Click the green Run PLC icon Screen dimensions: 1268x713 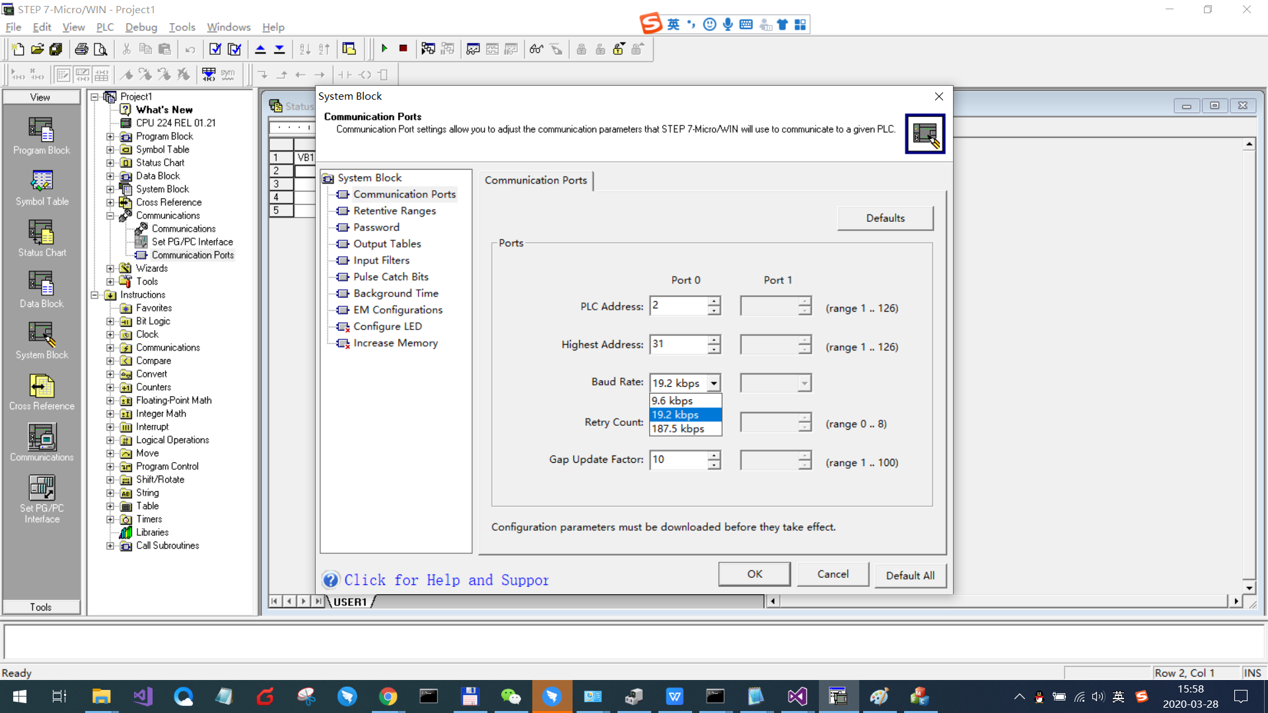(384, 48)
